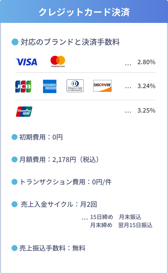Click the 2.80% fee rate
This screenshot has width=168, height=274.
coord(146,62)
